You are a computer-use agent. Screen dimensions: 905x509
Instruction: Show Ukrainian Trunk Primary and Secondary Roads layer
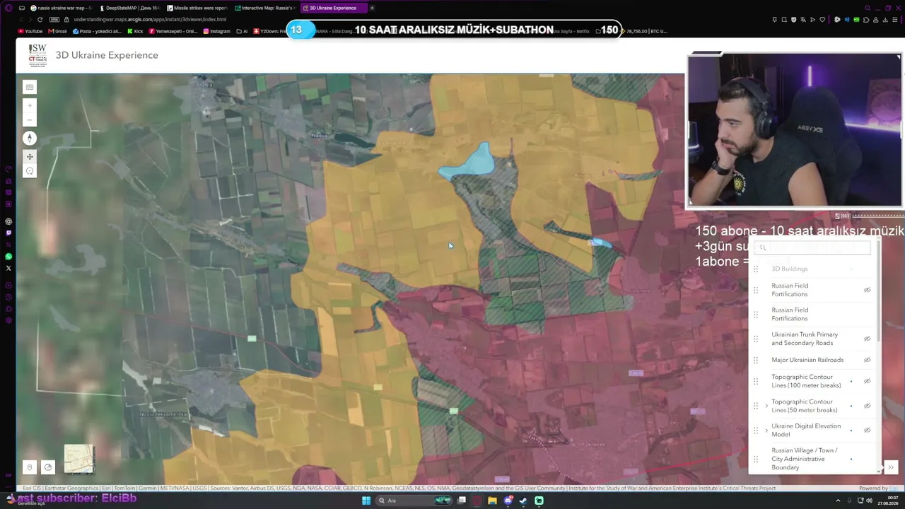pos(867,339)
